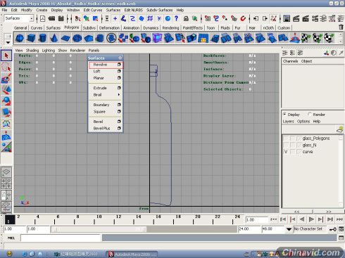Screen dimensions: 345x258
Task: Expand the Birail submenu arrow
Action: [x=119, y=95]
